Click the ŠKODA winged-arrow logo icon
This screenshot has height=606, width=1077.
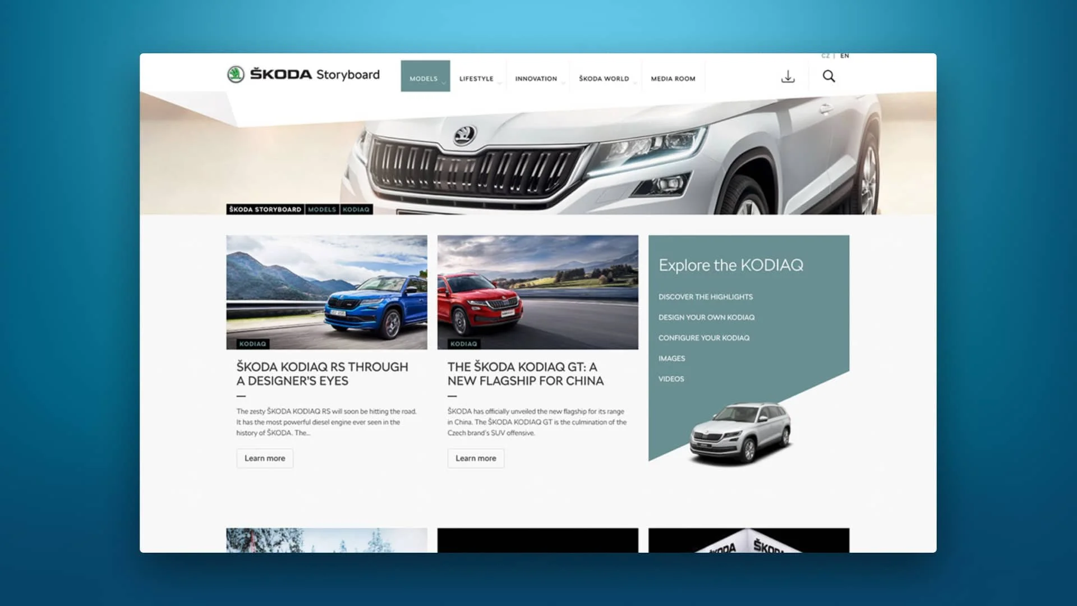(x=236, y=75)
